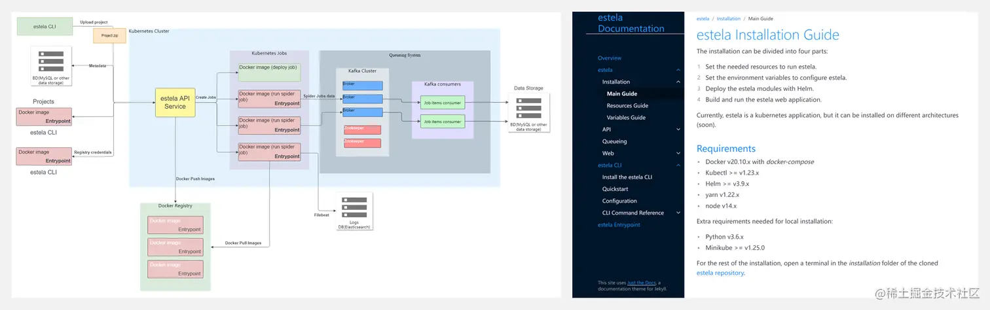Click the Kubectl >= v1.23.x requirement
This screenshot has height=310, width=990.
coord(731,173)
